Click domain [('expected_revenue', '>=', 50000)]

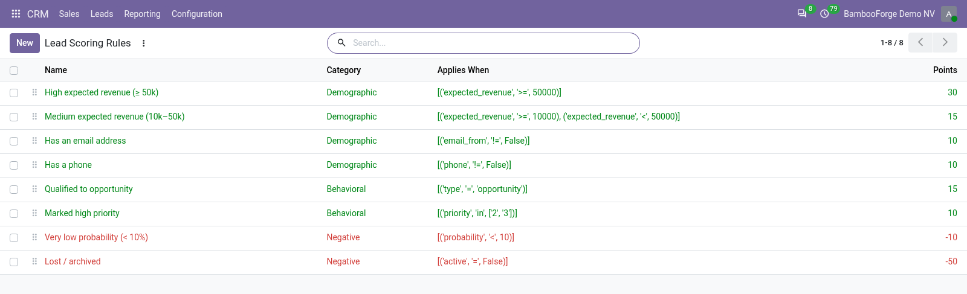click(x=499, y=92)
